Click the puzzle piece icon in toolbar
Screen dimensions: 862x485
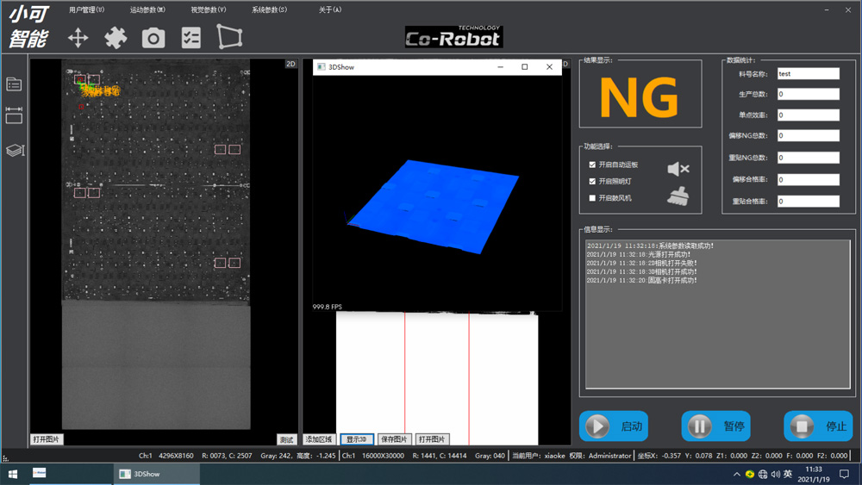point(116,37)
